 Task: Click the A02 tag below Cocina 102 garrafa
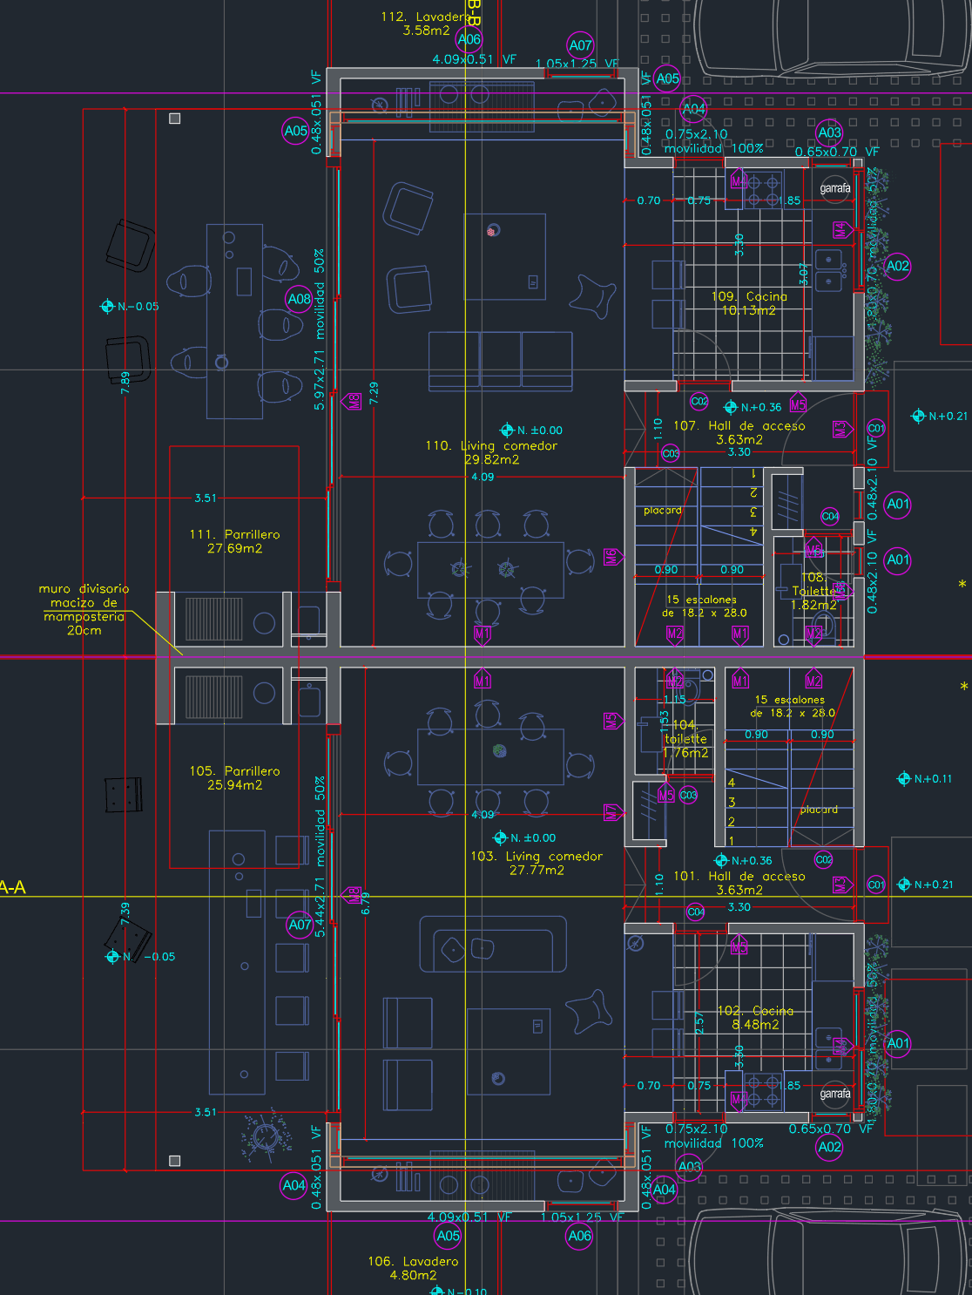(830, 1147)
